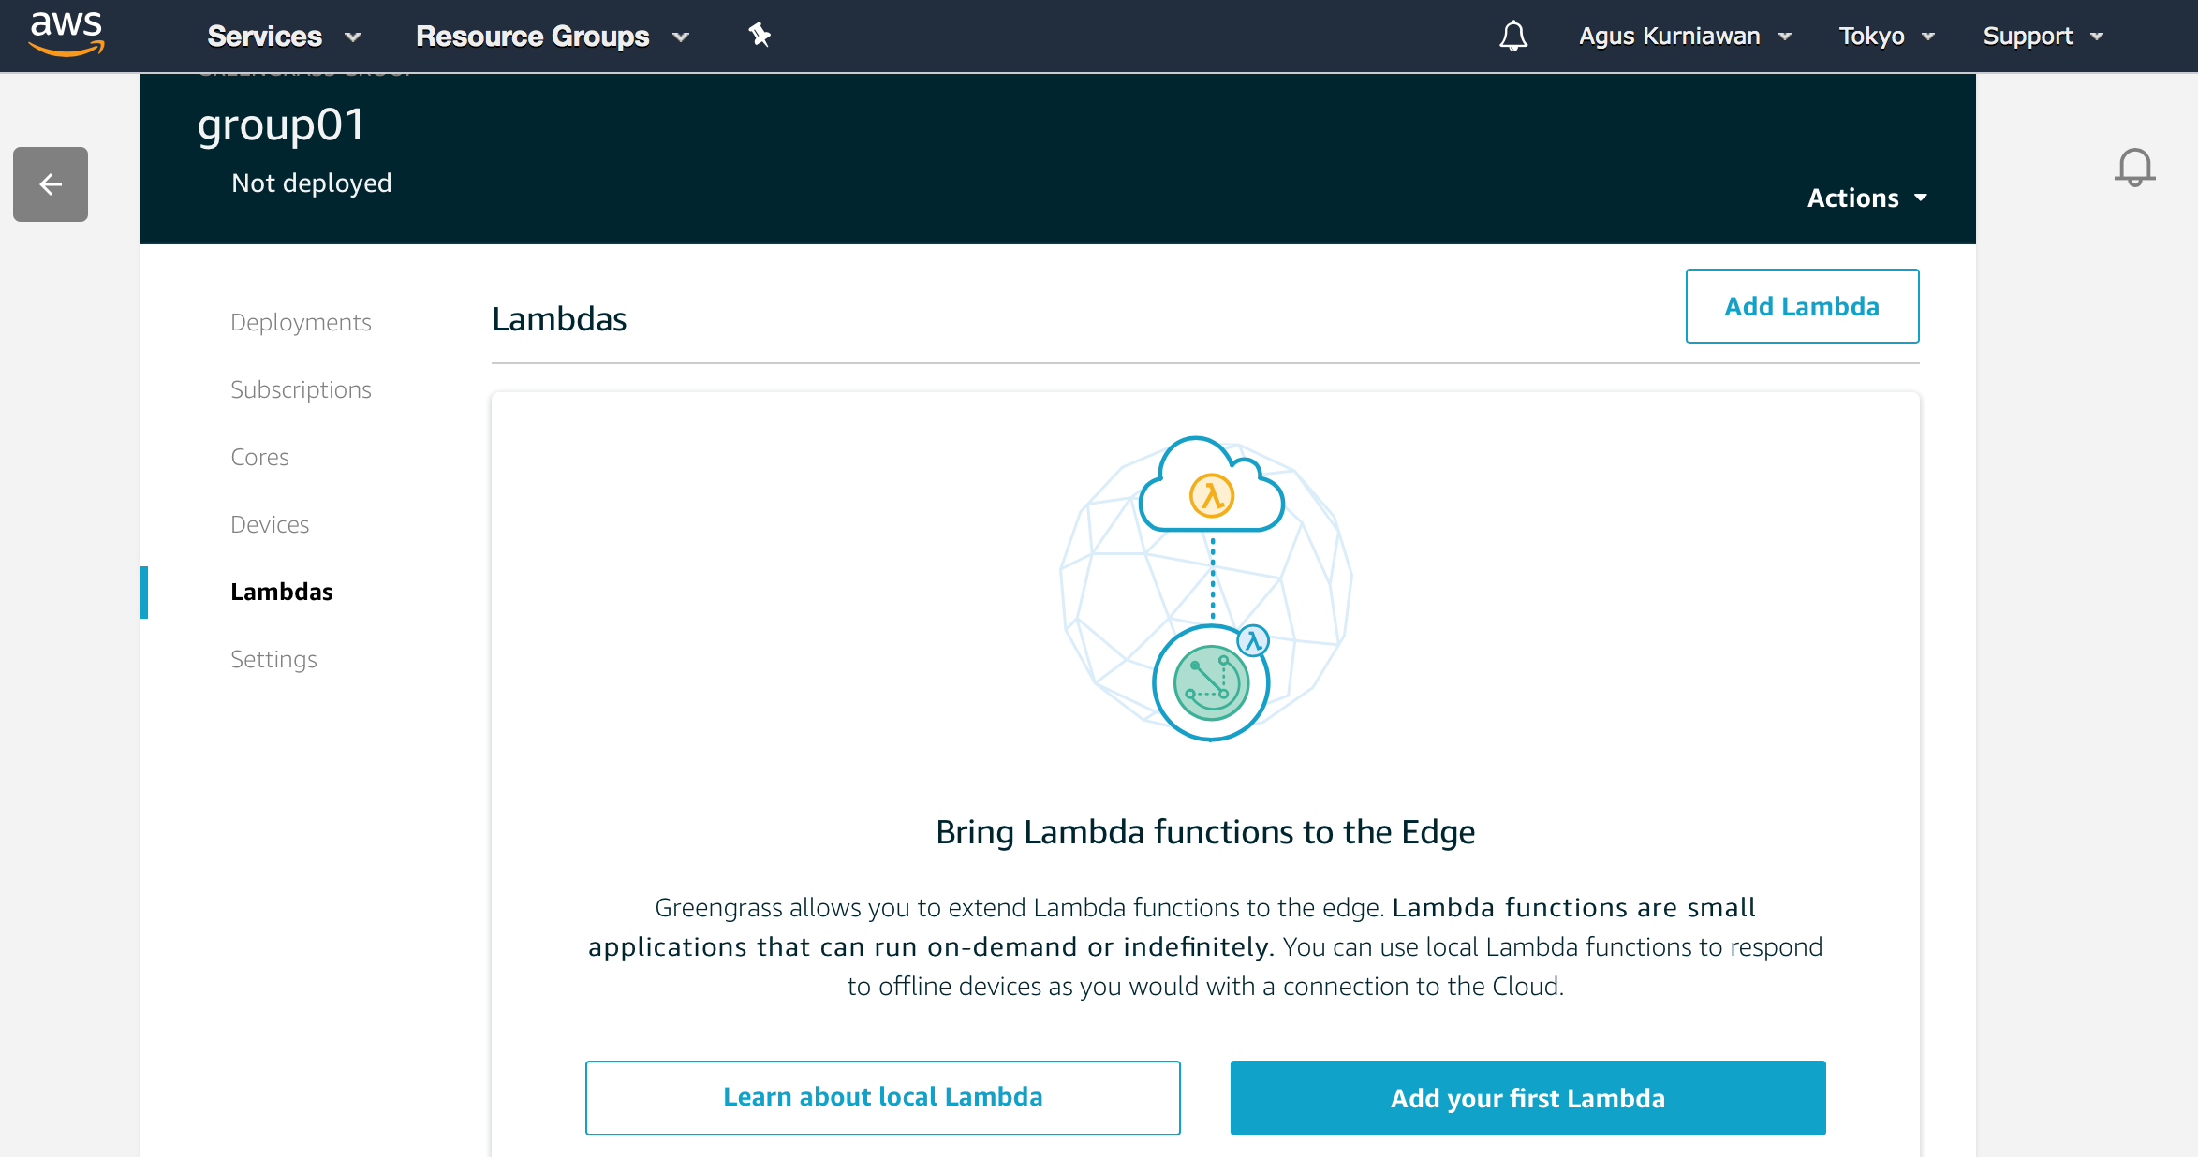Click the pin shortcut icon in navbar

click(x=760, y=36)
